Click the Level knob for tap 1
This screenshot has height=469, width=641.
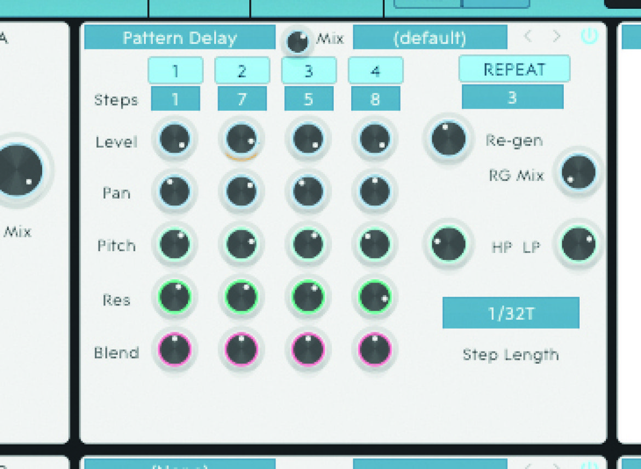175,139
